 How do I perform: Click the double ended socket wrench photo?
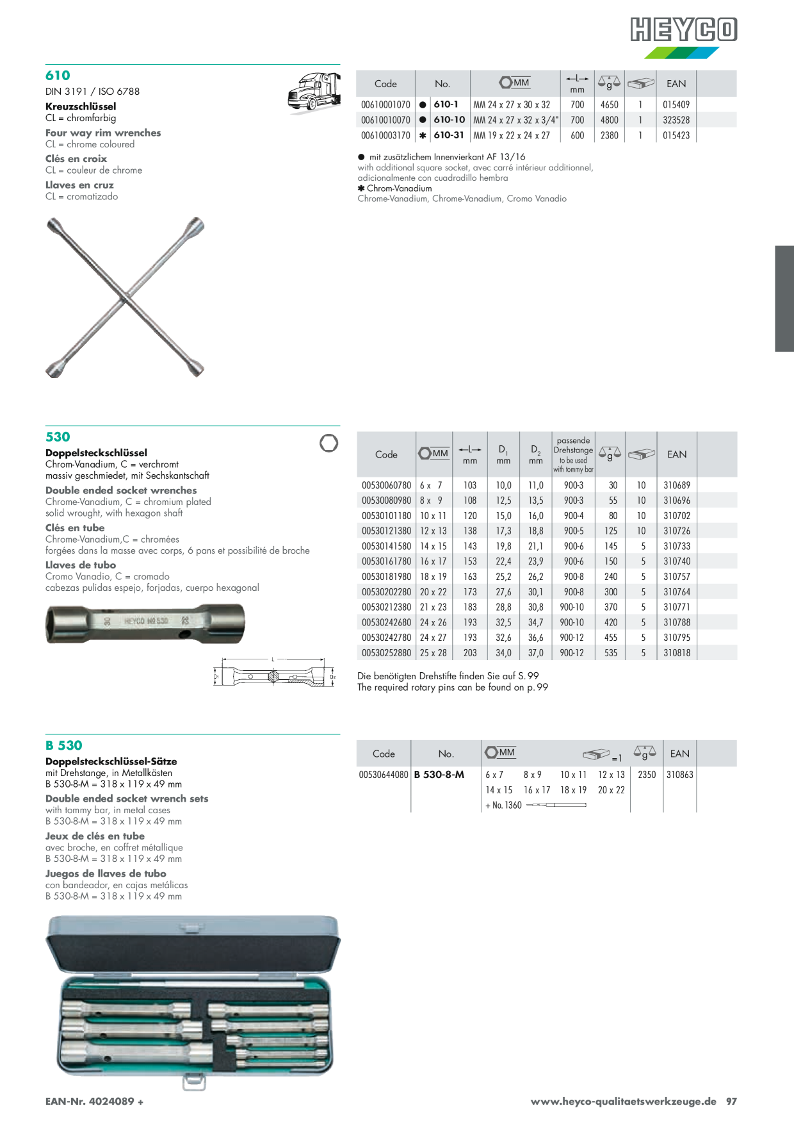tap(145, 624)
